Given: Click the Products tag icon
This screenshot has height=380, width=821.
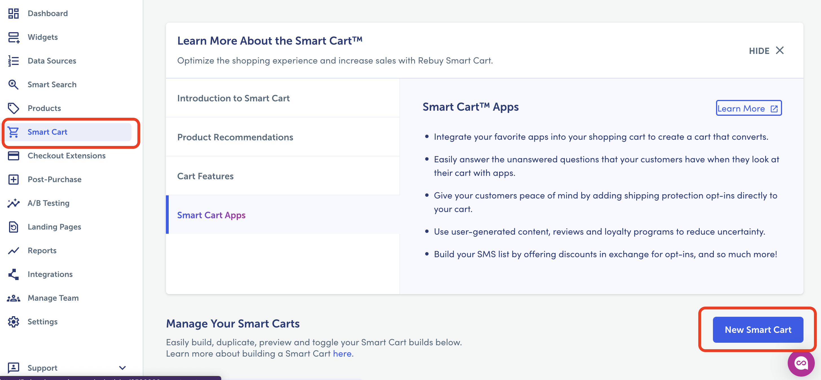Looking at the screenshot, I should coord(13,108).
